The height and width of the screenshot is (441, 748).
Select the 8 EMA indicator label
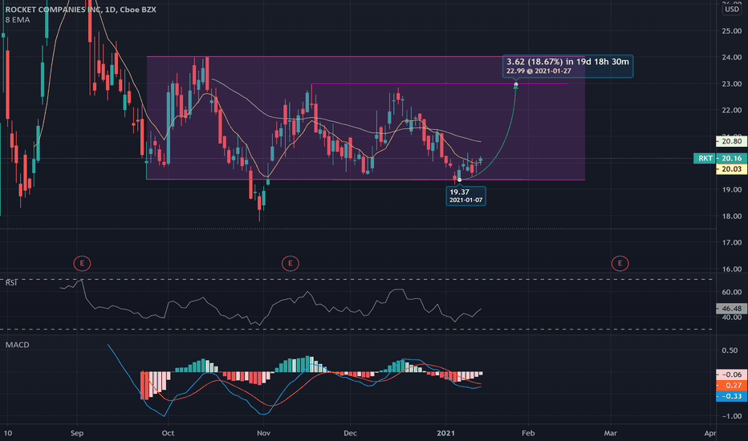point(18,20)
